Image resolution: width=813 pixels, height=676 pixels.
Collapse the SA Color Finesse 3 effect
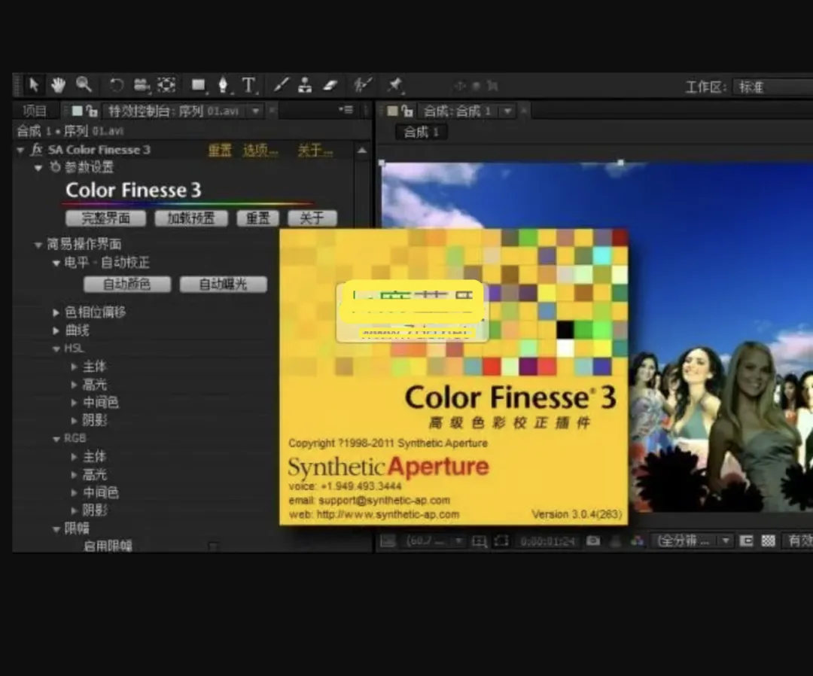click(x=20, y=151)
